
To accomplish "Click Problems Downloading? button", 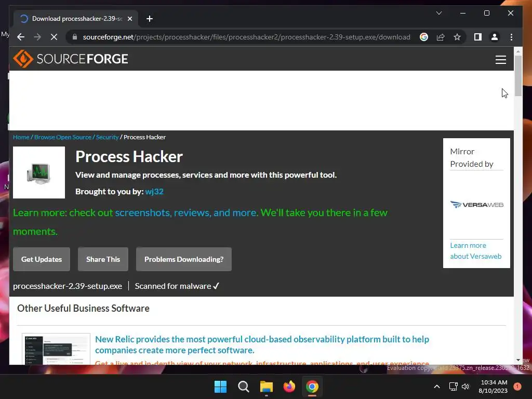I will pos(184,259).
